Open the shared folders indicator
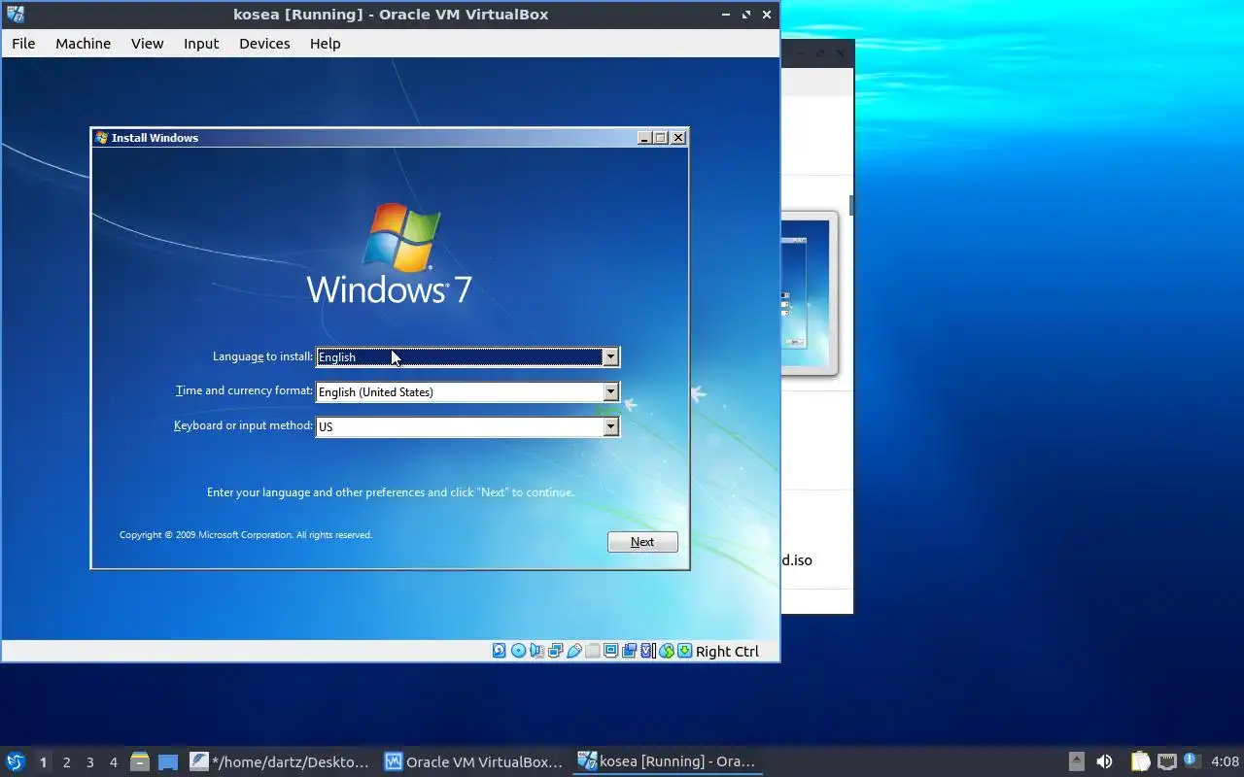This screenshot has height=777, width=1244. (592, 651)
